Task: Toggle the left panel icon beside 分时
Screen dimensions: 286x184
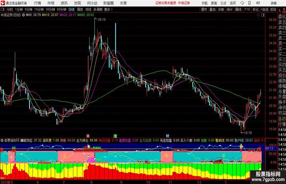Action: pyautogui.click(x=3, y=9)
